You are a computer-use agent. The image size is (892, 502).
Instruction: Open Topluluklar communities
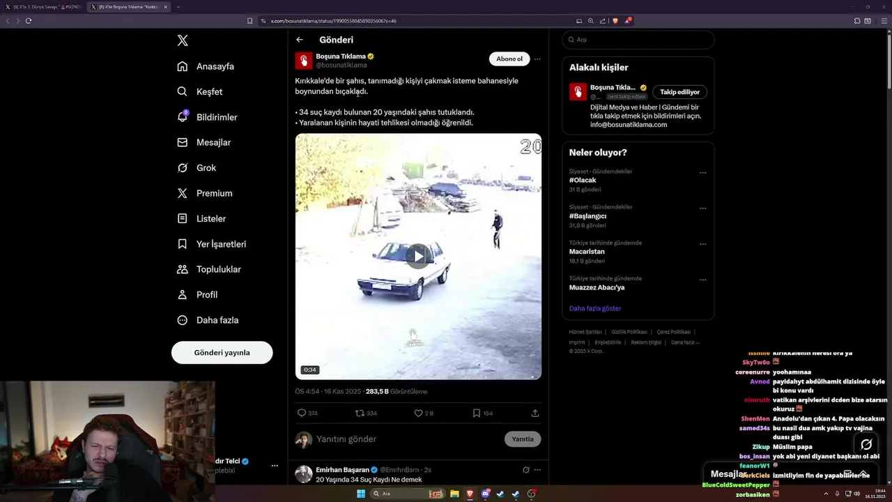[209, 269]
